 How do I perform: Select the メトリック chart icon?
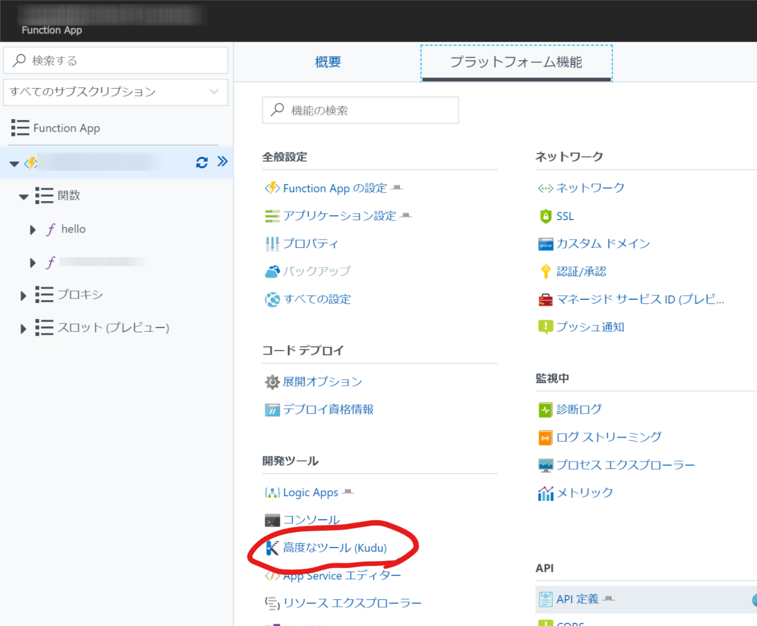[545, 492]
